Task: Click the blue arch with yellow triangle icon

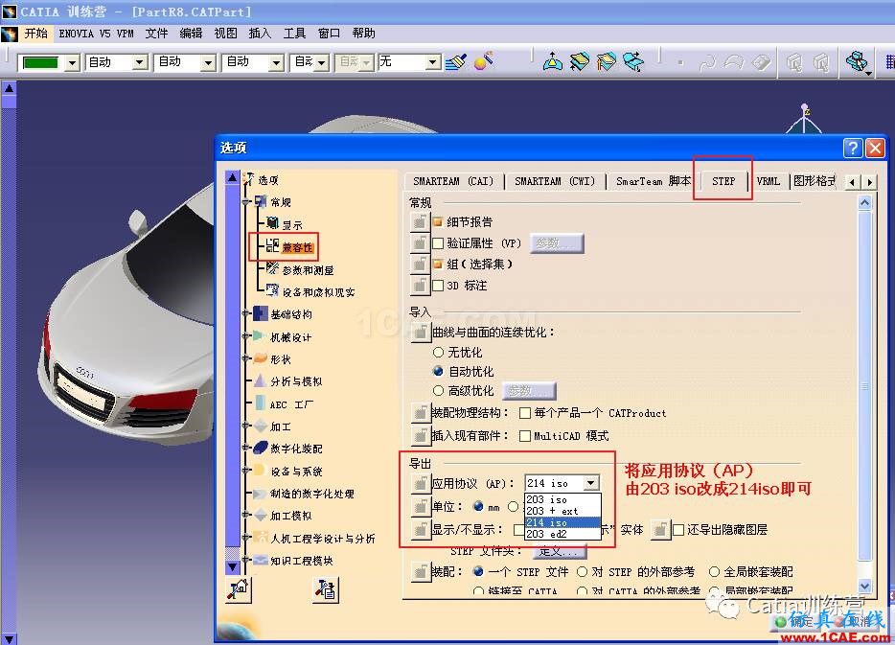Action: (552, 61)
